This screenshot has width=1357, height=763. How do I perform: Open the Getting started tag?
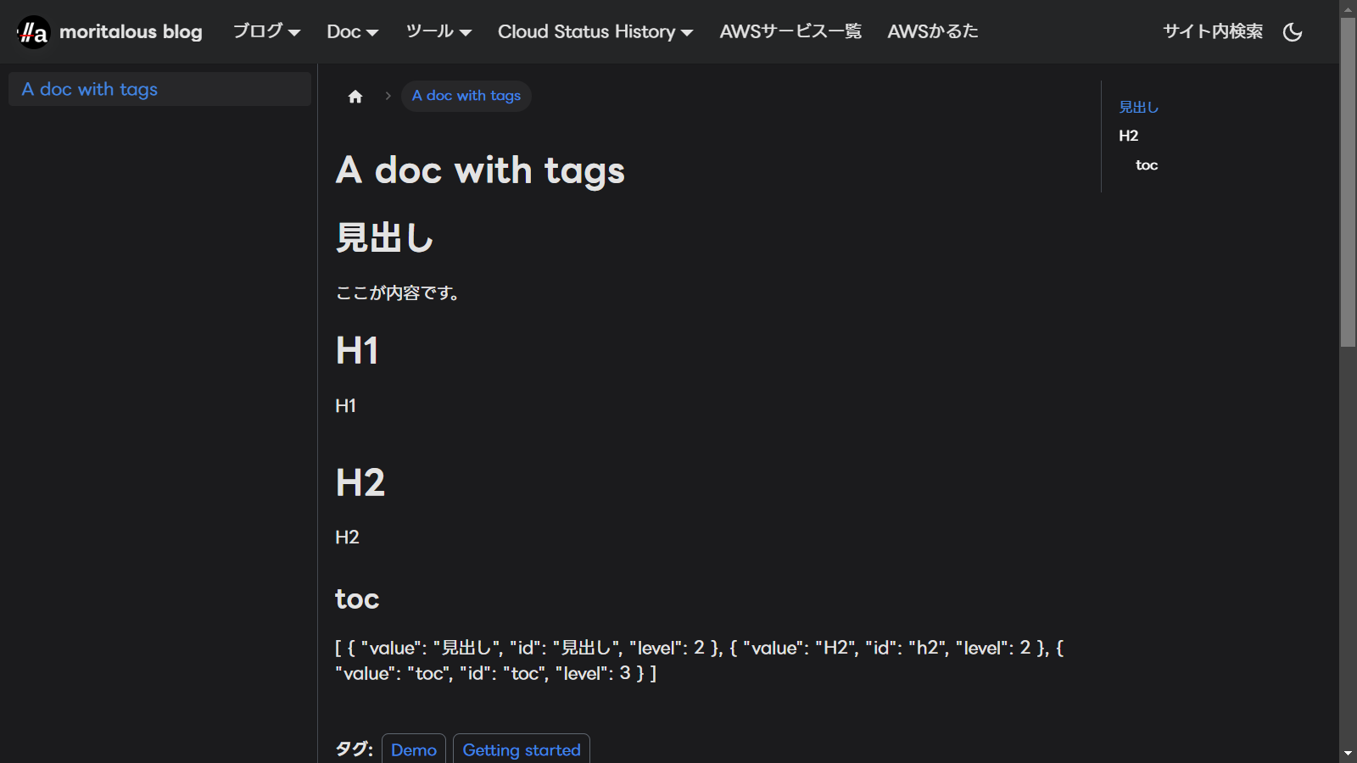pyautogui.click(x=522, y=749)
